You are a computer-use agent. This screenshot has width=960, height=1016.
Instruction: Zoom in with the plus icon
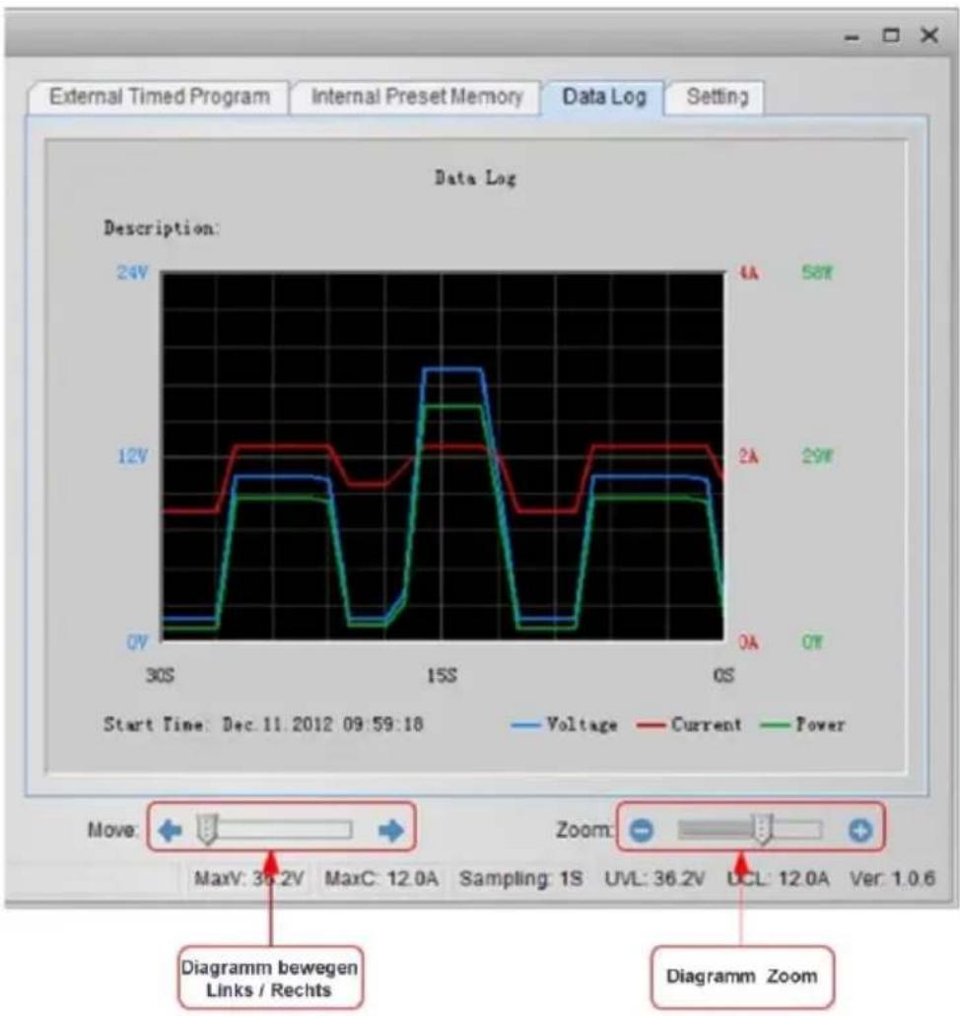[x=860, y=830]
